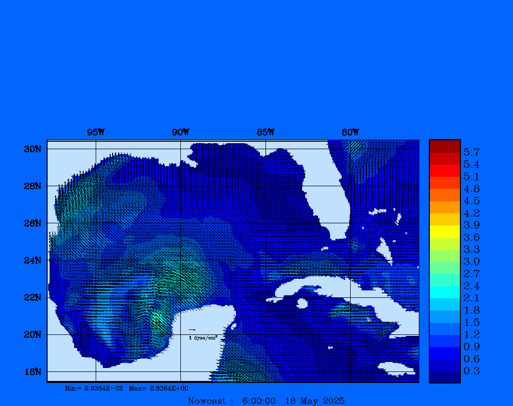Click the dark red swatch atop the legend

[x=444, y=146]
